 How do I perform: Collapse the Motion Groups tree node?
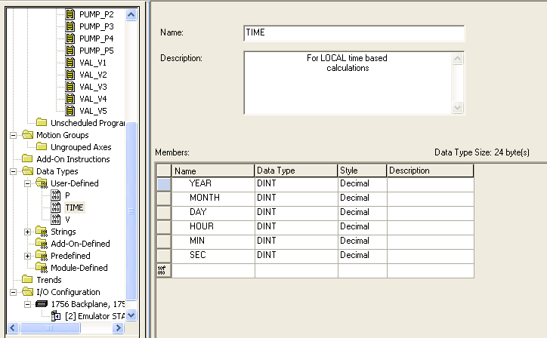coord(14,135)
